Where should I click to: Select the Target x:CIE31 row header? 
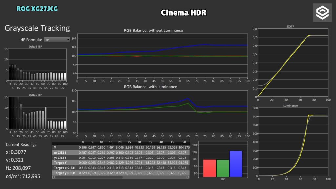pos(65,168)
